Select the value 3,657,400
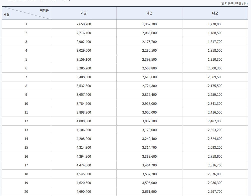The image size is (251, 196). (x=84, y=94)
